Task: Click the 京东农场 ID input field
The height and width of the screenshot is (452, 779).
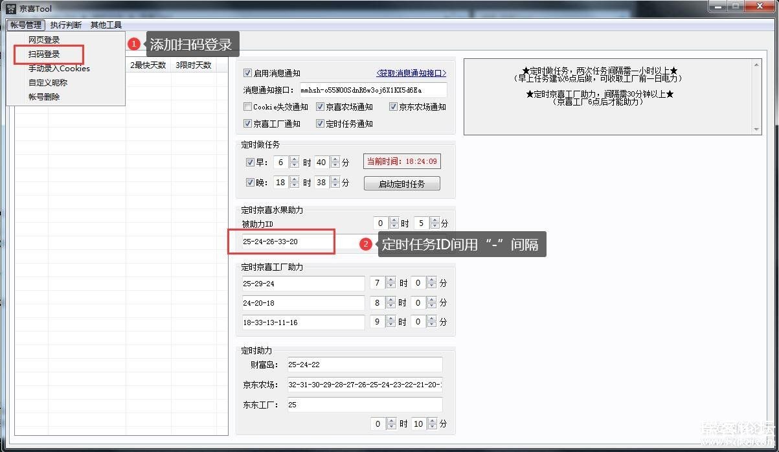Action: 364,385
